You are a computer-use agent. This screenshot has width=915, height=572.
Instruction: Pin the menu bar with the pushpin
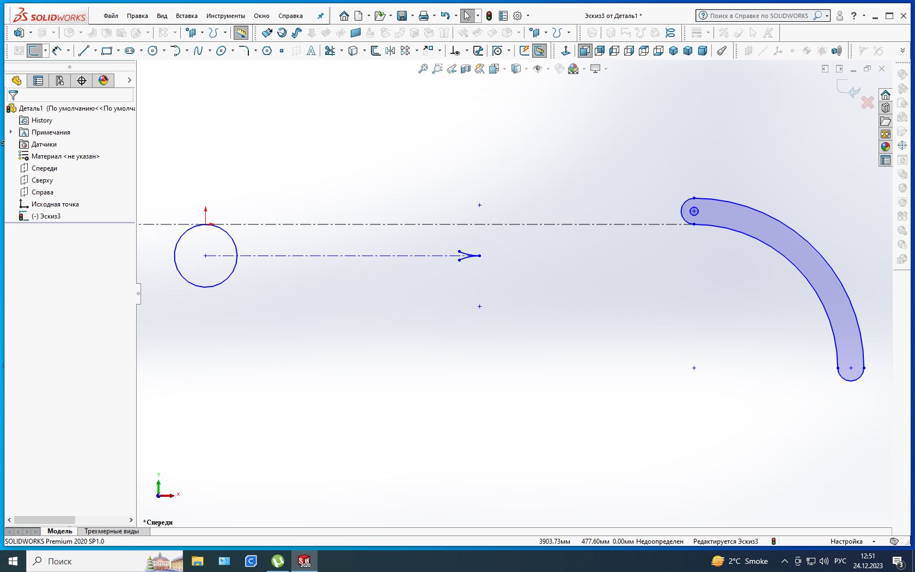click(320, 16)
